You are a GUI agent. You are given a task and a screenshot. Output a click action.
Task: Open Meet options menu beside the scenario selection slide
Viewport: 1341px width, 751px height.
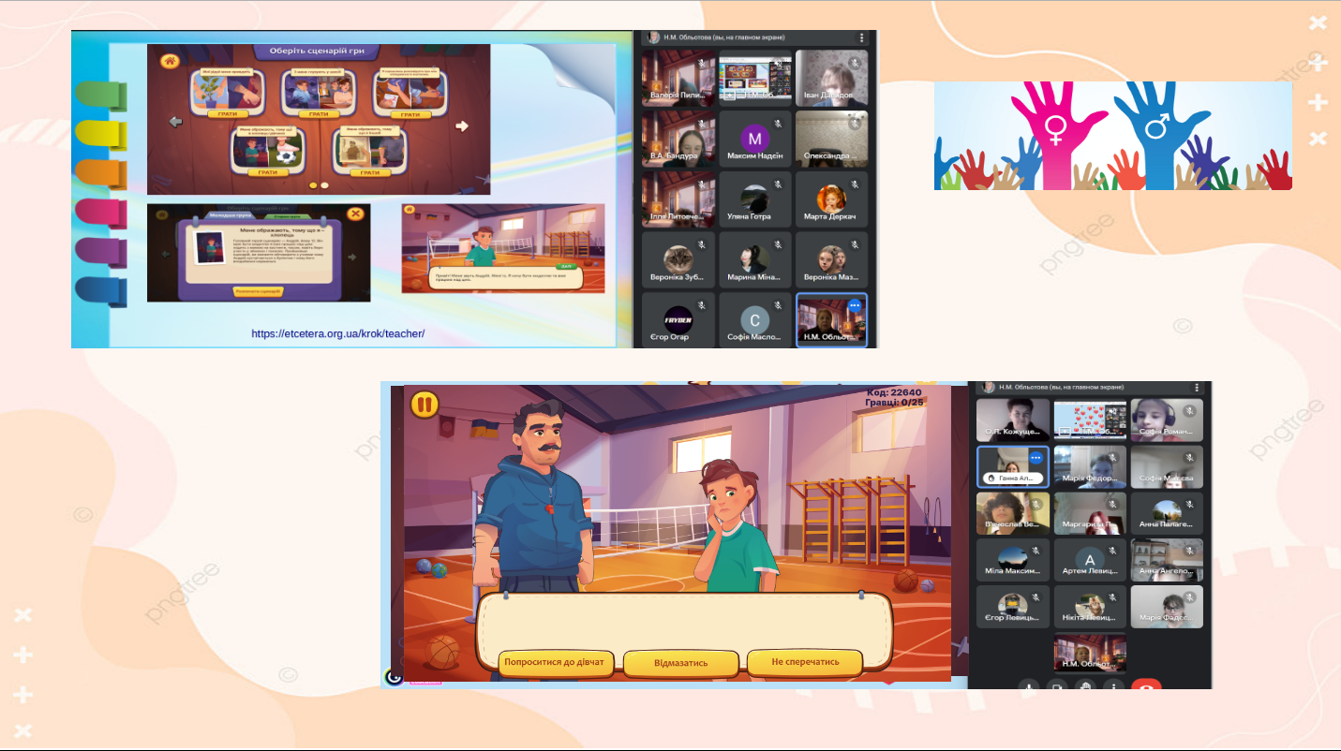[x=862, y=37]
